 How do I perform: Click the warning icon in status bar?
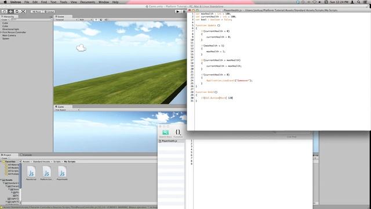point(1,207)
